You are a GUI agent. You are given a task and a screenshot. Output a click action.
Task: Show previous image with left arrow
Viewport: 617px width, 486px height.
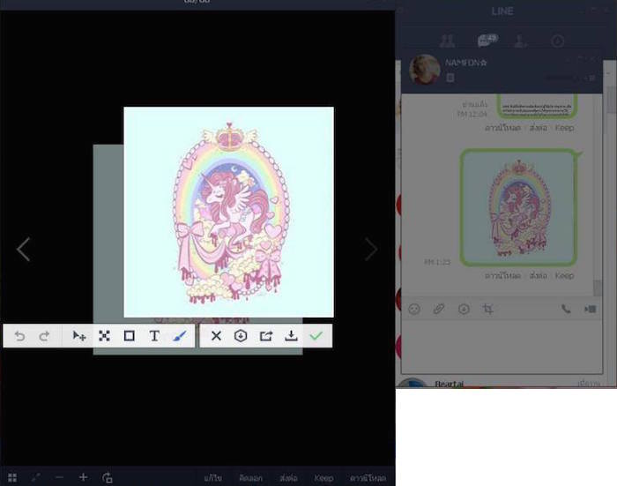click(23, 250)
